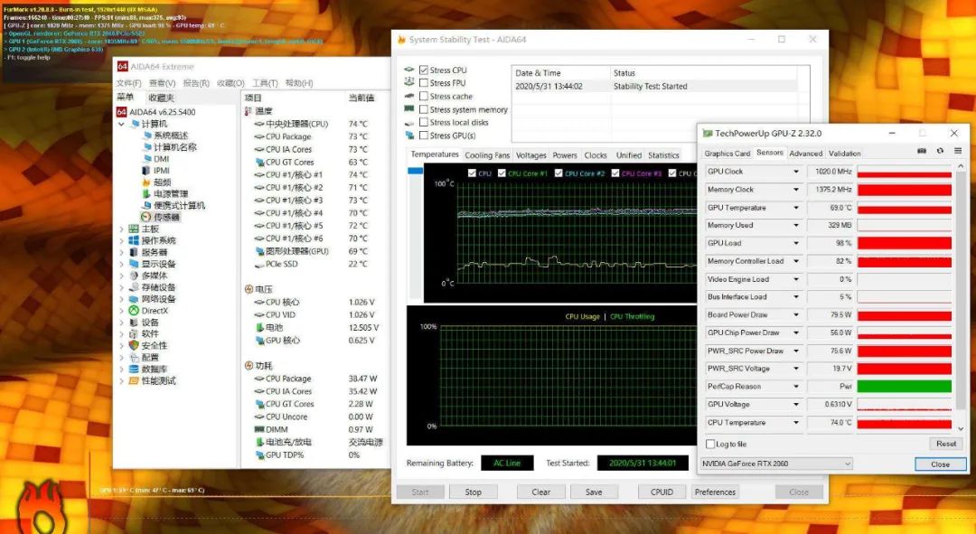Click the 电池 battery voltage row icon
The image size is (976, 534).
(259, 327)
